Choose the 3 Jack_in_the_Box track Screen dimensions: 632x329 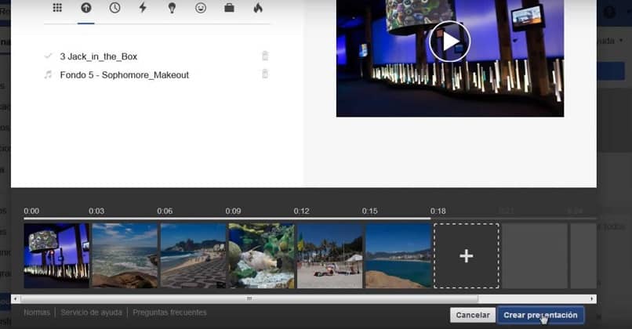point(99,56)
